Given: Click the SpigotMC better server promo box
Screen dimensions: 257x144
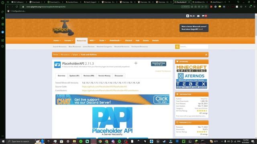Looking at the screenshot, I should [194, 28].
